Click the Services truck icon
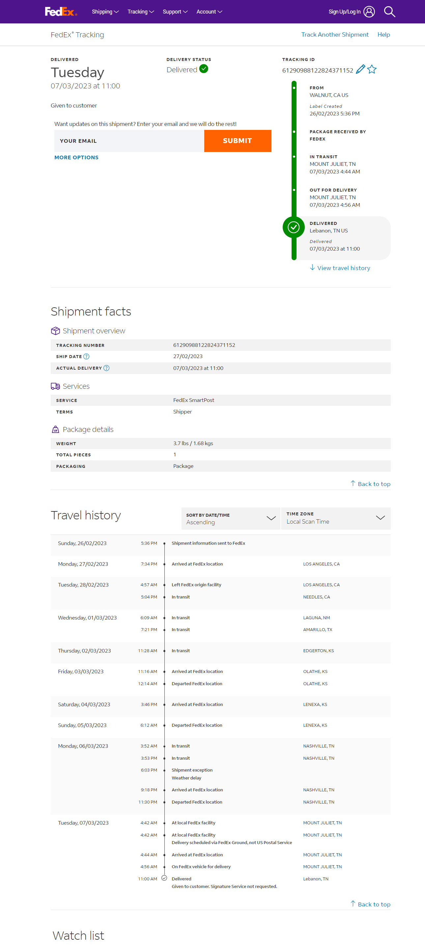 point(55,386)
